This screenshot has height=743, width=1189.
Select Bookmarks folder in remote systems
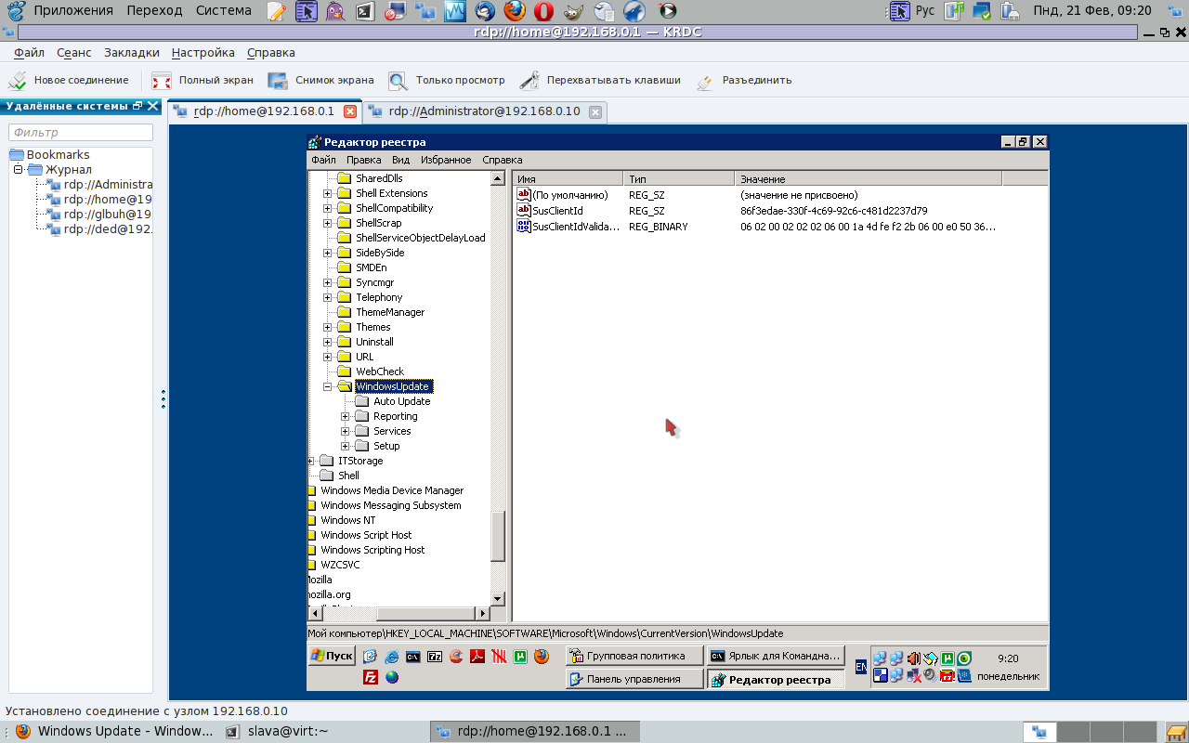[58, 155]
